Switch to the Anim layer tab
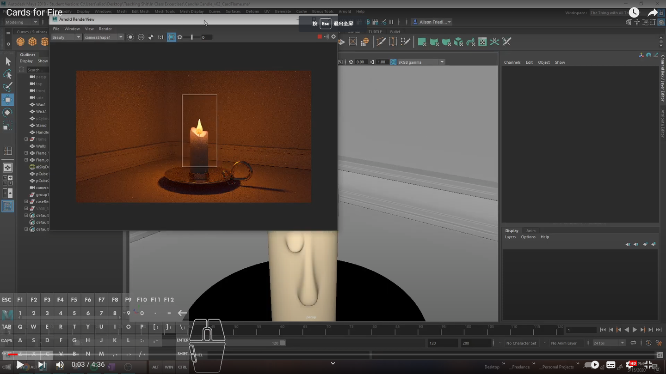666x374 pixels. (x=530, y=230)
